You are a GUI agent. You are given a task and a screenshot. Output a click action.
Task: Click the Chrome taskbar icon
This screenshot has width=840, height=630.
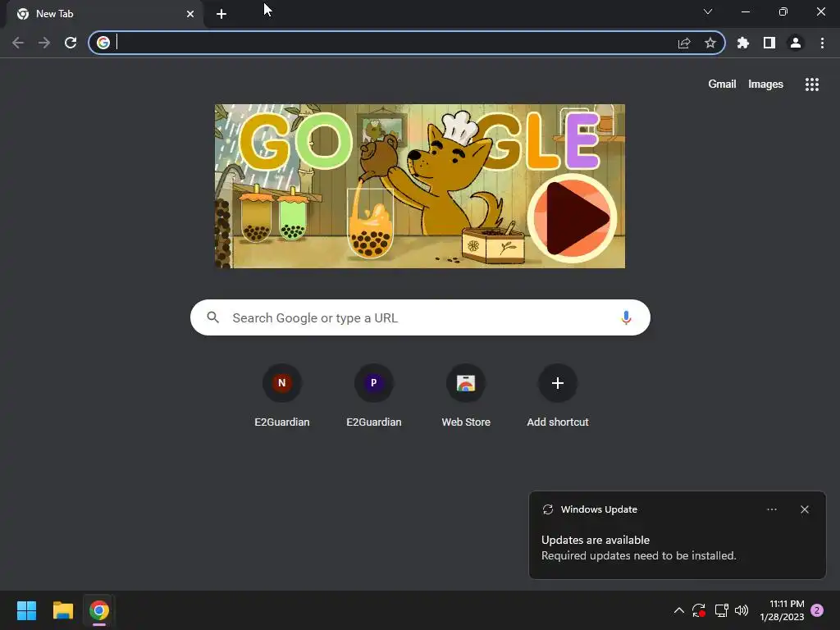click(99, 610)
